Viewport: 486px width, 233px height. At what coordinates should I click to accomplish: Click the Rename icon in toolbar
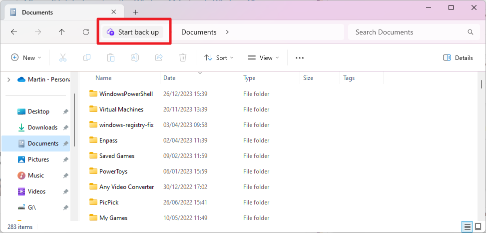tap(135, 57)
